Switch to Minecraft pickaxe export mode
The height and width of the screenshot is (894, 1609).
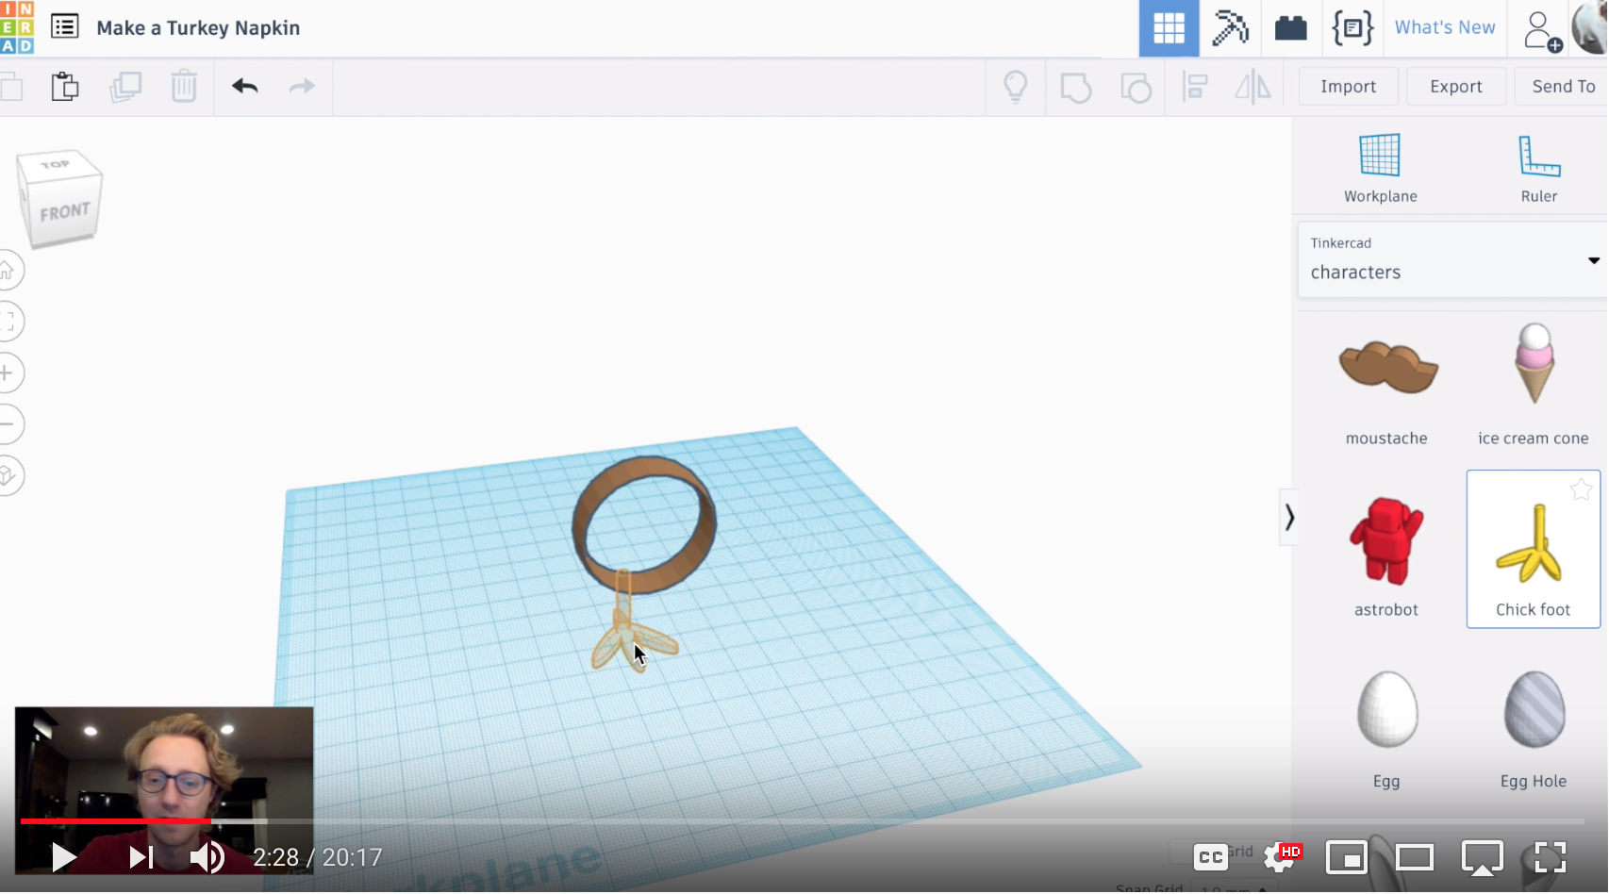coord(1229,28)
